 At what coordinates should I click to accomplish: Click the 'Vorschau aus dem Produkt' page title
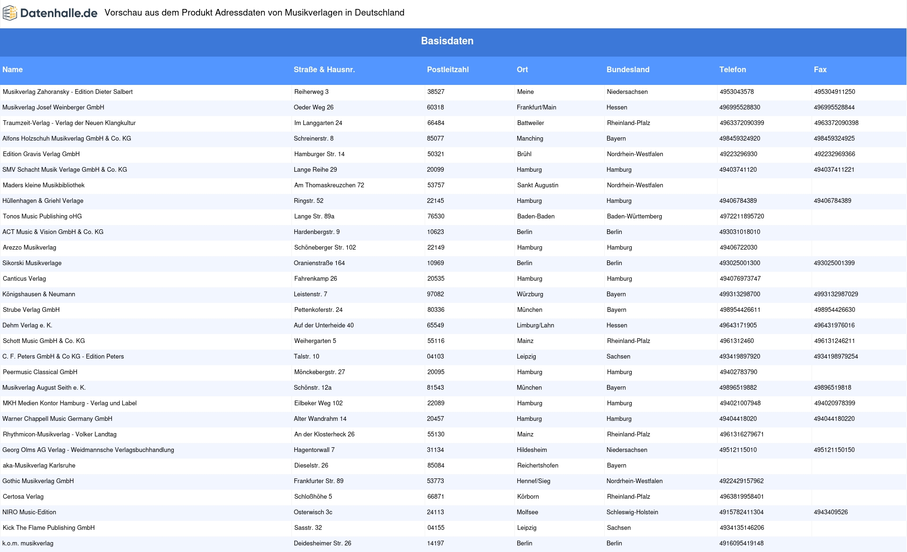(x=255, y=13)
